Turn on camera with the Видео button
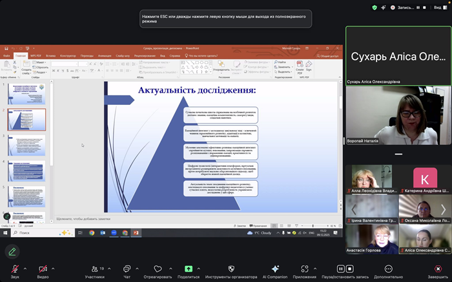 [43, 268]
